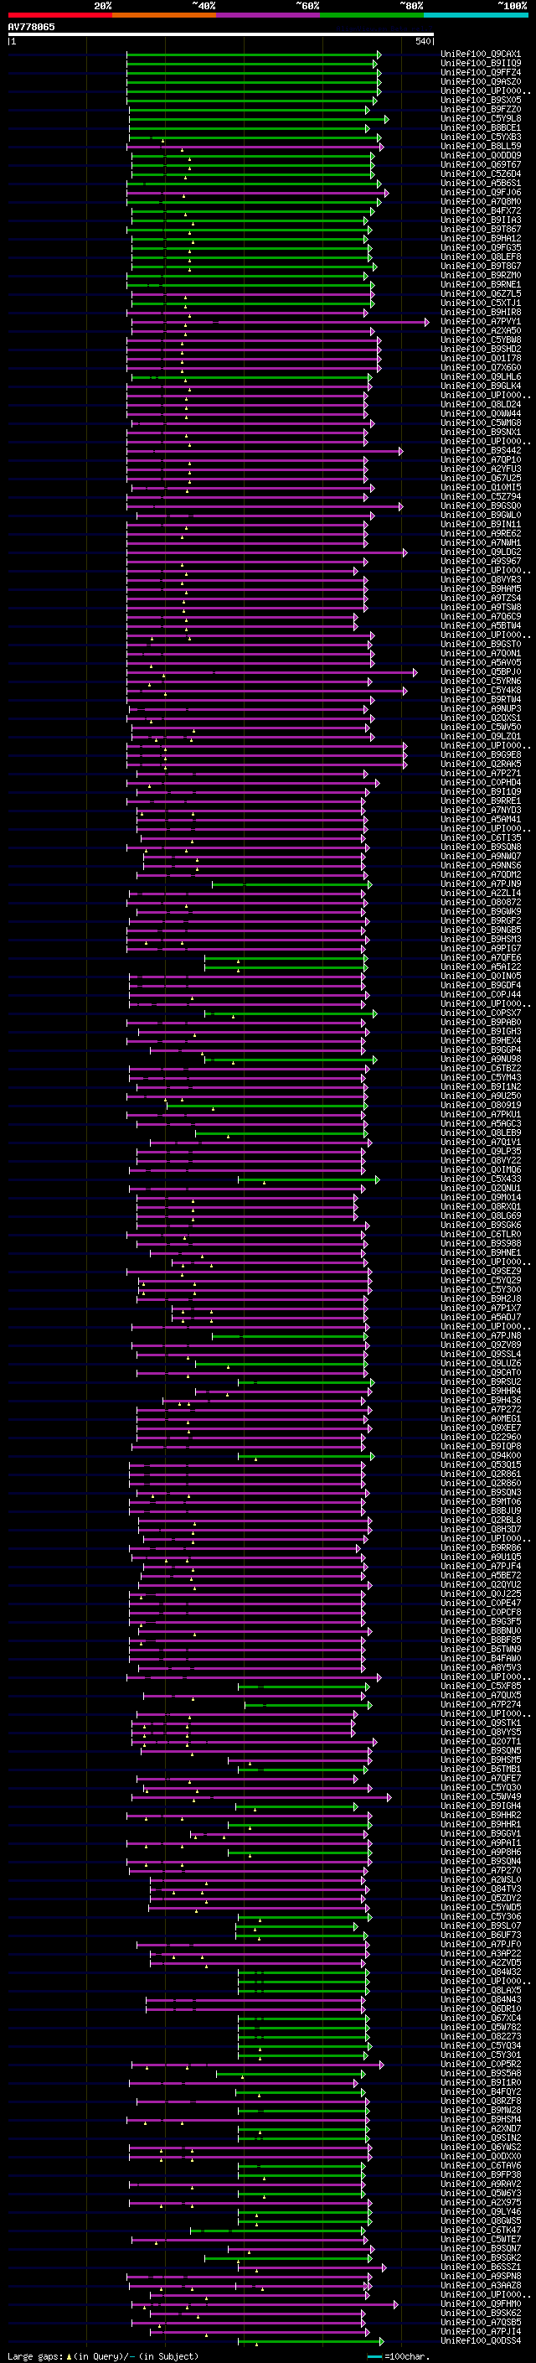The image size is (536, 2363).
Task: Click the red 20% identity color bar
Action: [60, 15]
